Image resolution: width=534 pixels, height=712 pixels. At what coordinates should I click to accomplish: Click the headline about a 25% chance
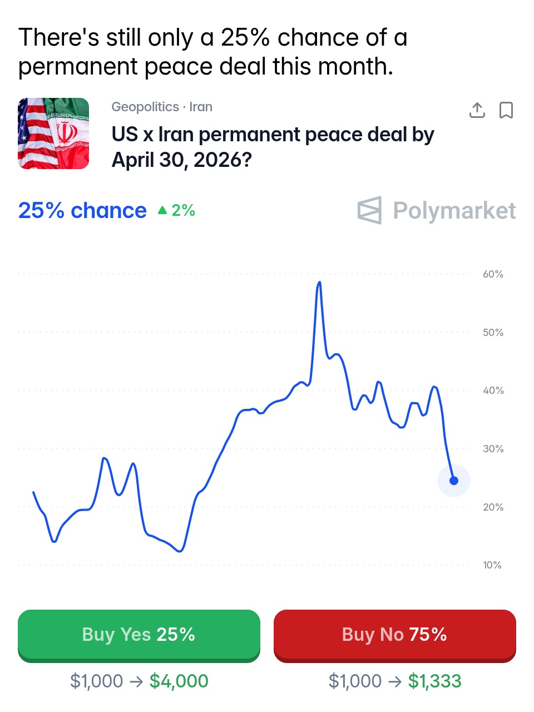[x=212, y=52]
